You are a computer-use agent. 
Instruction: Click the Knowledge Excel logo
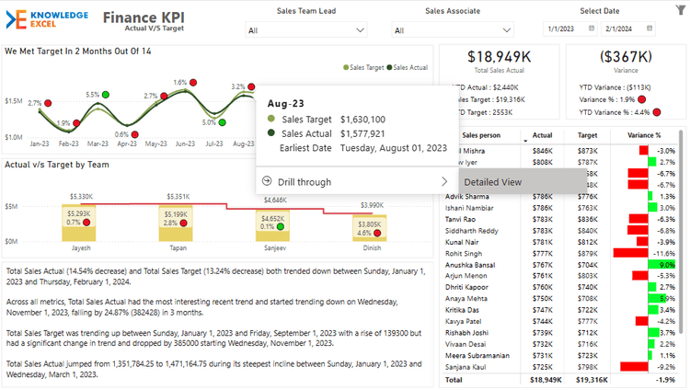pyautogui.click(x=46, y=19)
